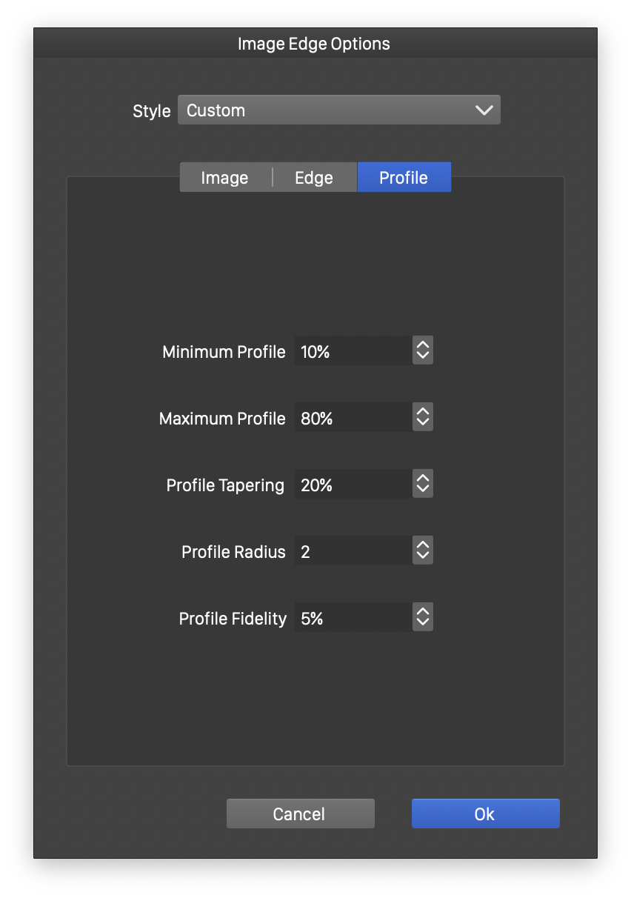Decrease Minimum Profile with the down arrow
This screenshot has height=898, width=631.
pyautogui.click(x=423, y=357)
